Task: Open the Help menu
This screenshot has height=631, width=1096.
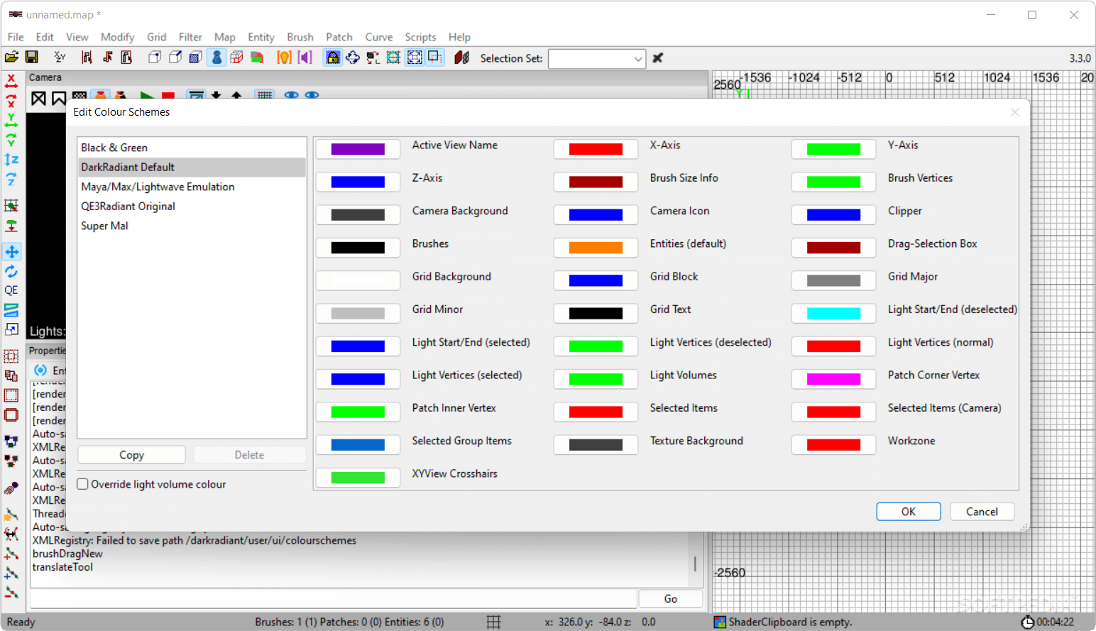Action: [x=459, y=37]
